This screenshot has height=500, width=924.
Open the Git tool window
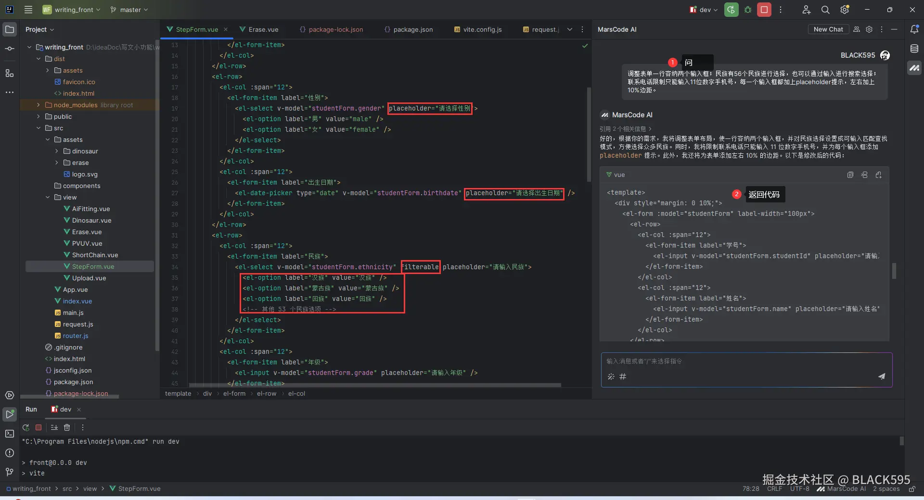tap(10, 472)
